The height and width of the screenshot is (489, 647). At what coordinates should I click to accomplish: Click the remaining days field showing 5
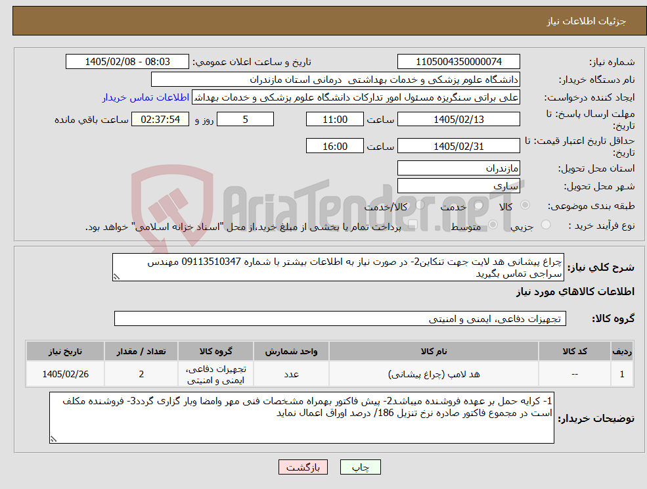tap(245, 120)
